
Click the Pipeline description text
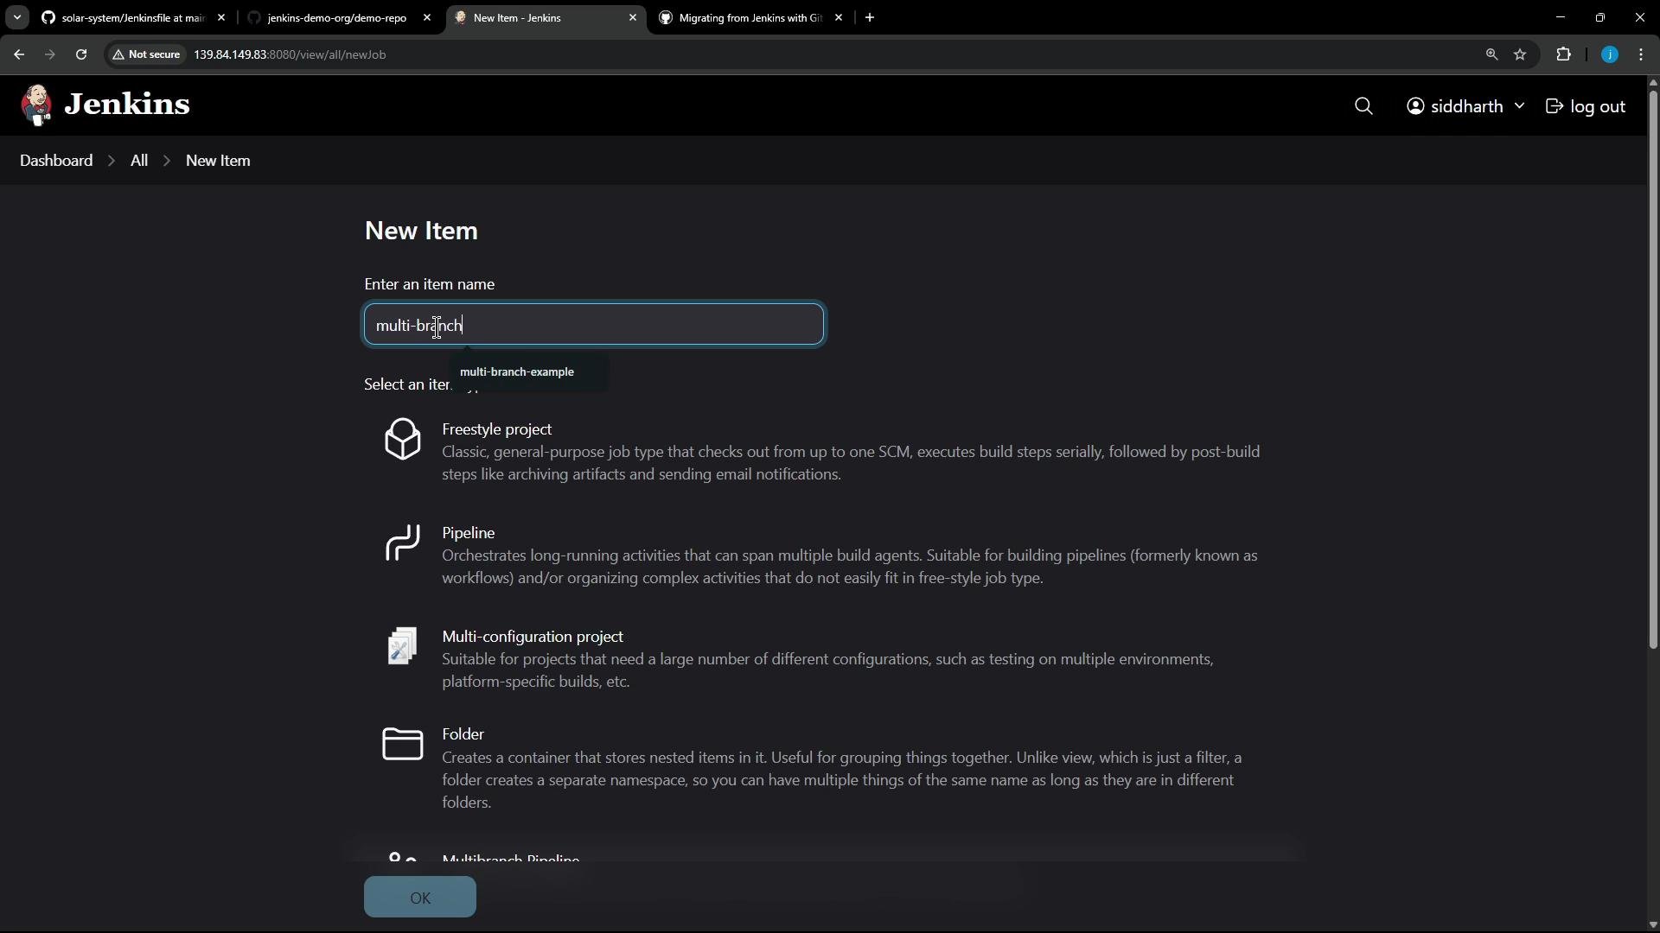tap(850, 567)
